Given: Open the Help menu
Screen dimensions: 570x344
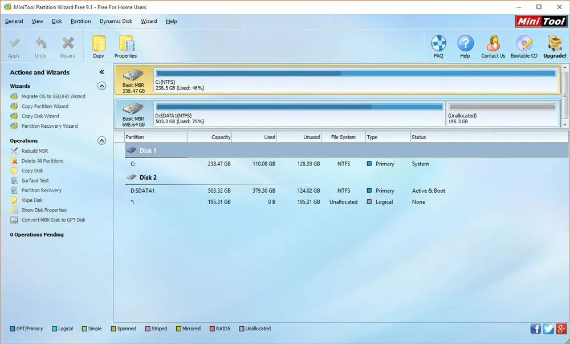Looking at the screenshot, I should (172, 21).
